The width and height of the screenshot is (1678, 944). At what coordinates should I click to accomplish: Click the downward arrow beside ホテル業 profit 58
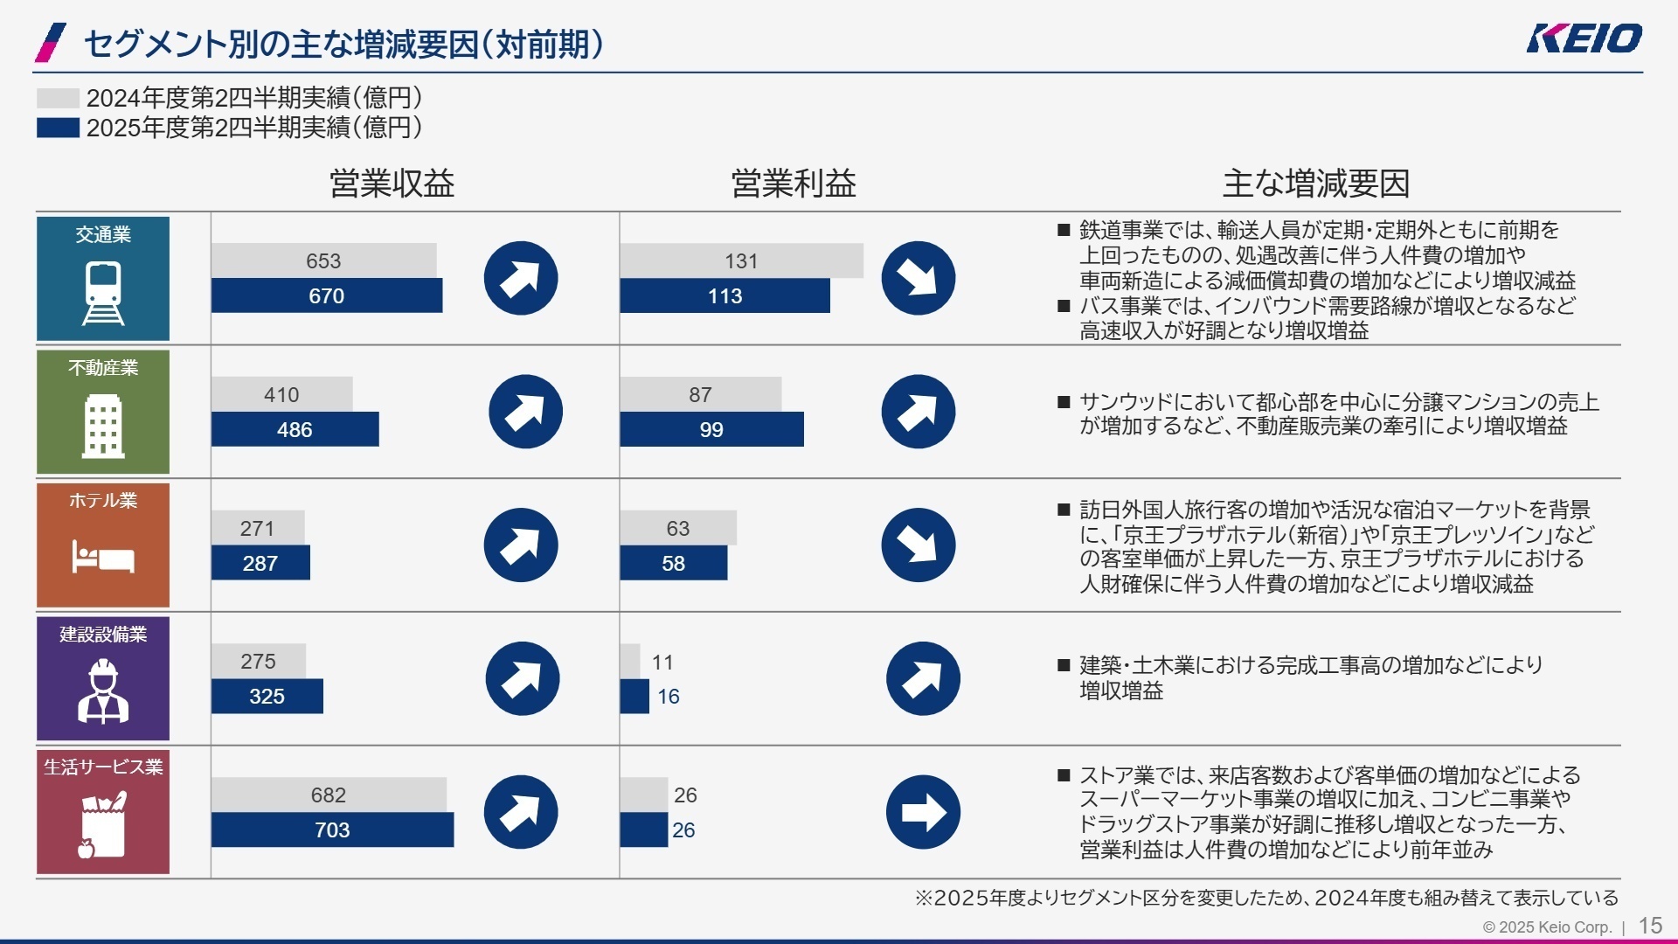pos(919,545)
